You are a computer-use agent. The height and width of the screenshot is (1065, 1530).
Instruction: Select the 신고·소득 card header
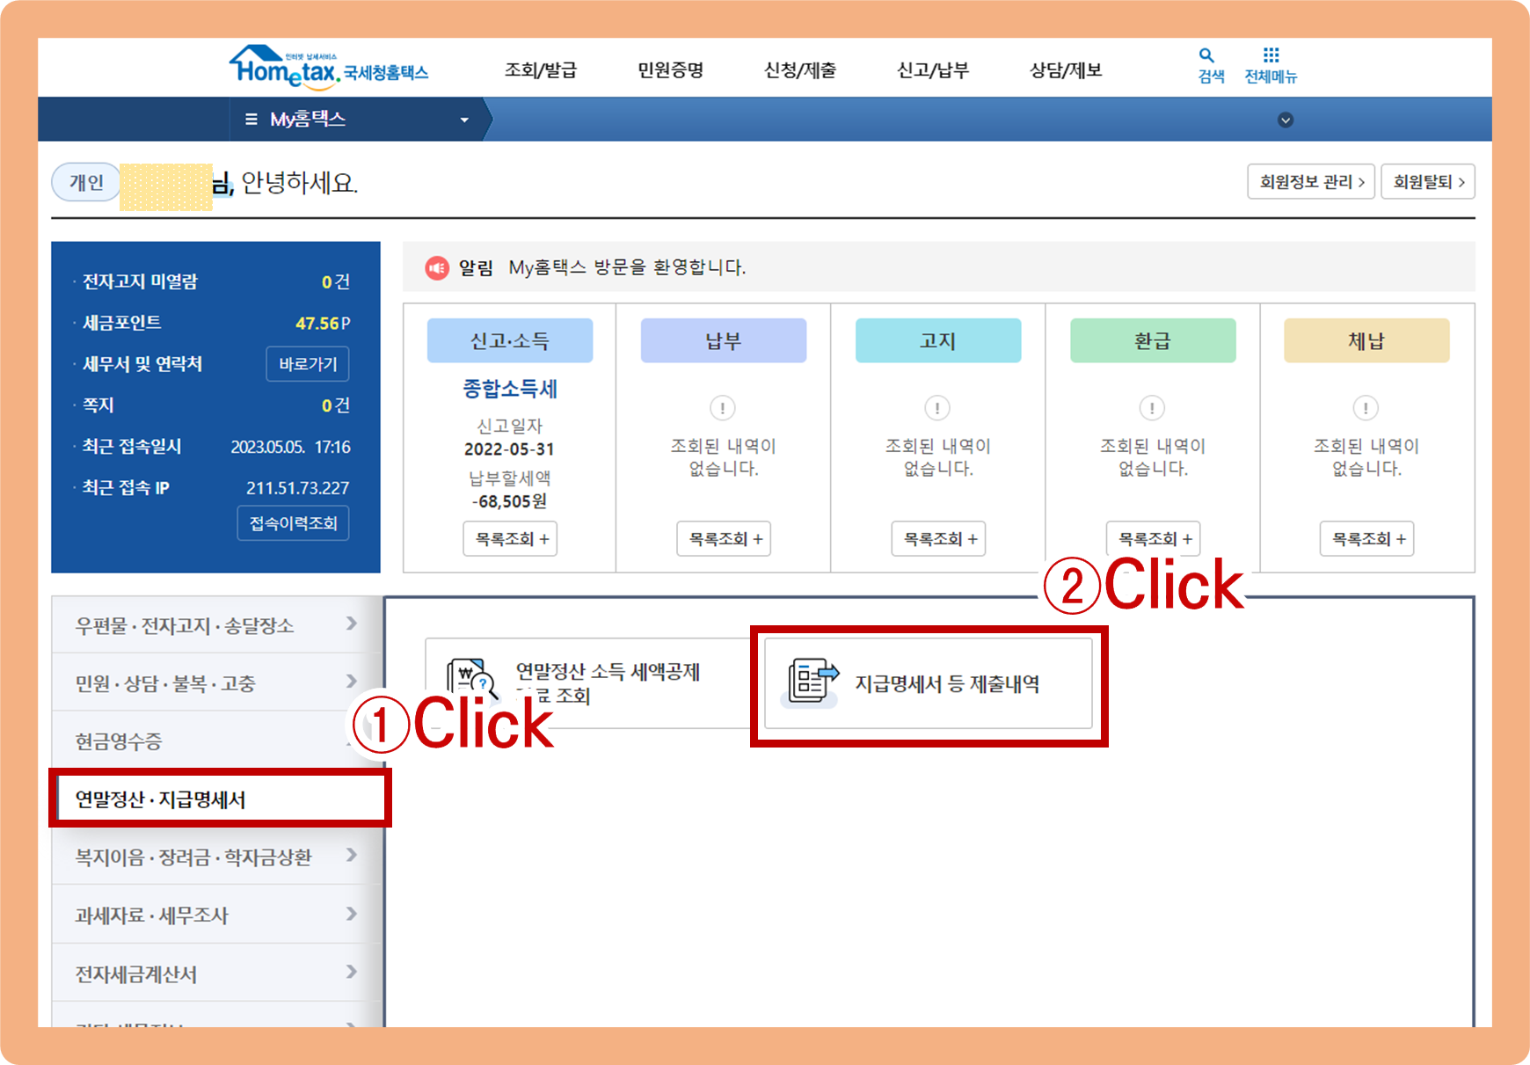pos(510,340)
